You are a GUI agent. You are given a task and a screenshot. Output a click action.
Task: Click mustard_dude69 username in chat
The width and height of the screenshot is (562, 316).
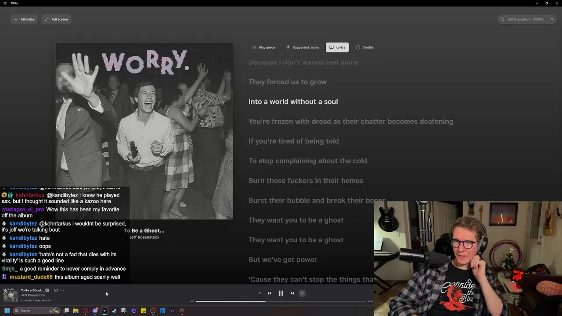pyautogui.click(x=31, y=277)
